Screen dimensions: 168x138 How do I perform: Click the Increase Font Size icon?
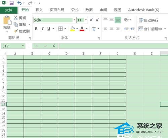click(91, 20)
